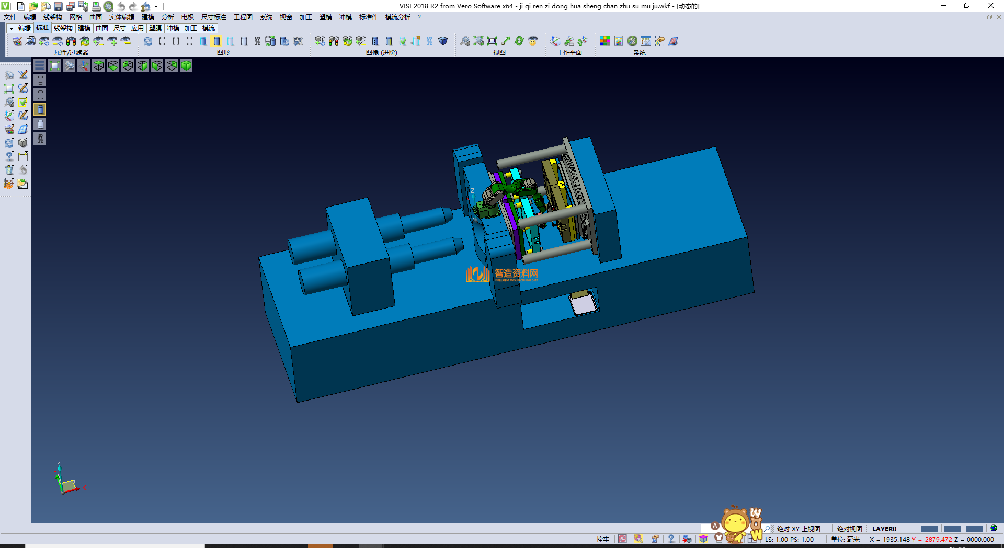The height and width of the screenshot is (548, 1004).
Task: Click the traffic light filter icon
Action: 71,41
